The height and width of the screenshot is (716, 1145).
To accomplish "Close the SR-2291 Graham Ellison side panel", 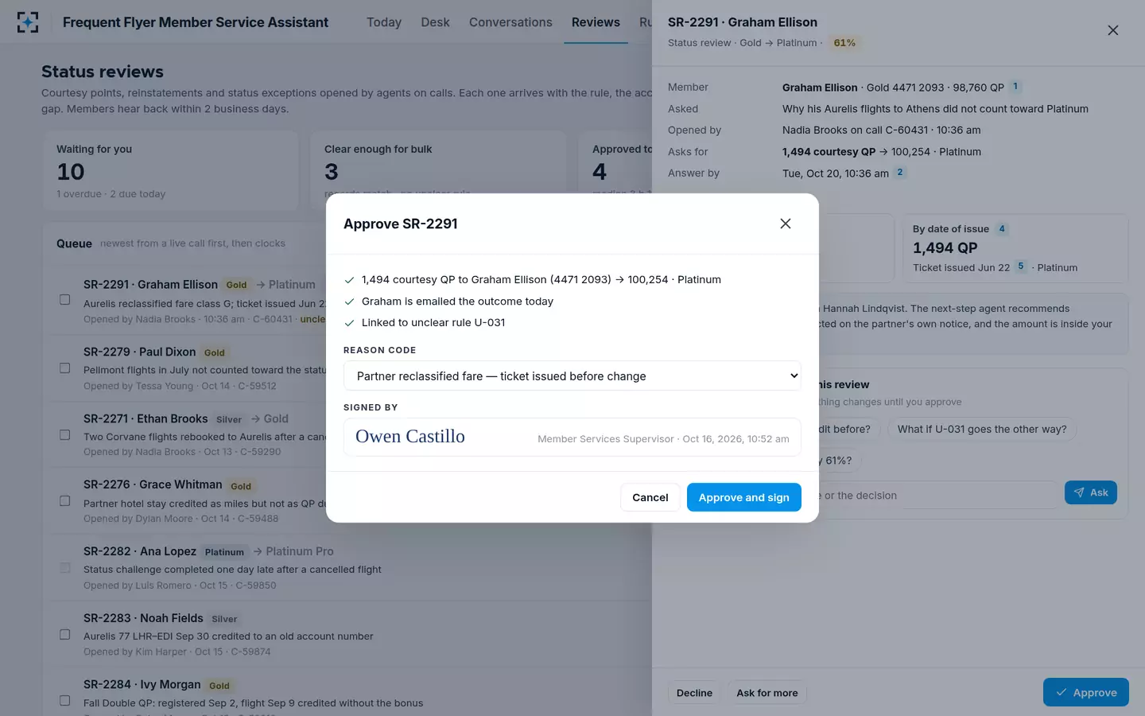I will click(x=1113, y=30).
